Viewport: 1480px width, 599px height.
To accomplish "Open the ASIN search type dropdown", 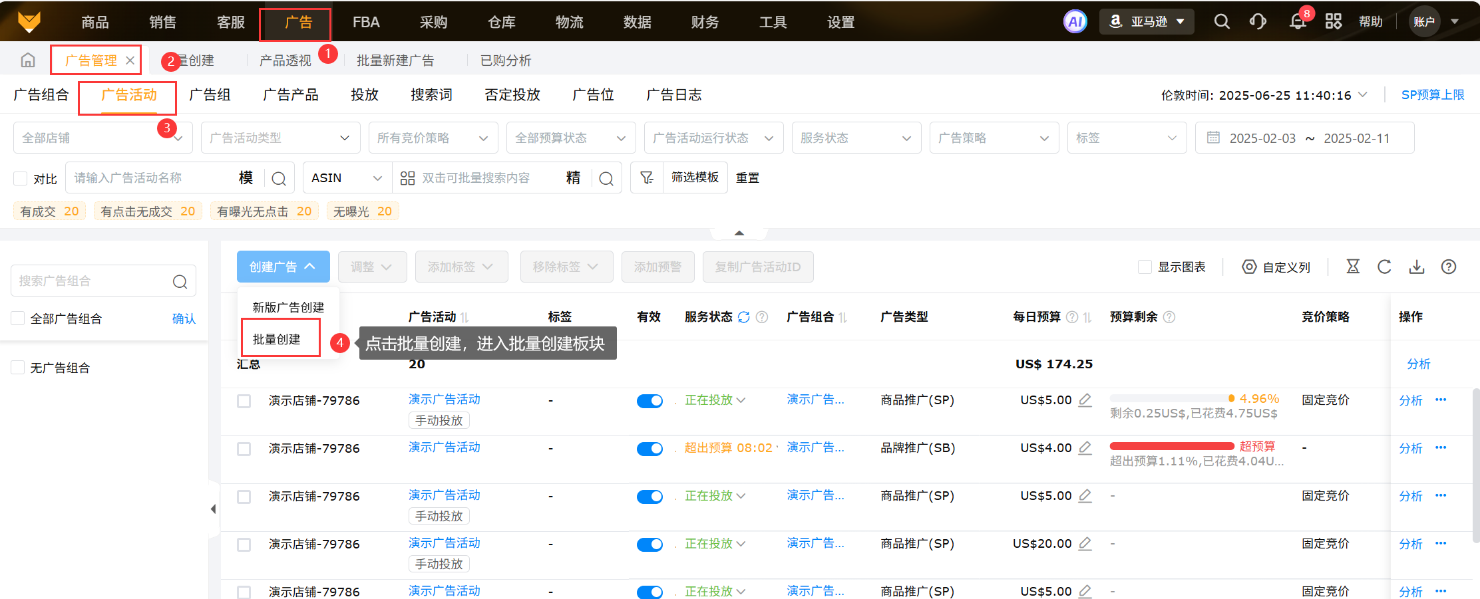I will [347, 178].
